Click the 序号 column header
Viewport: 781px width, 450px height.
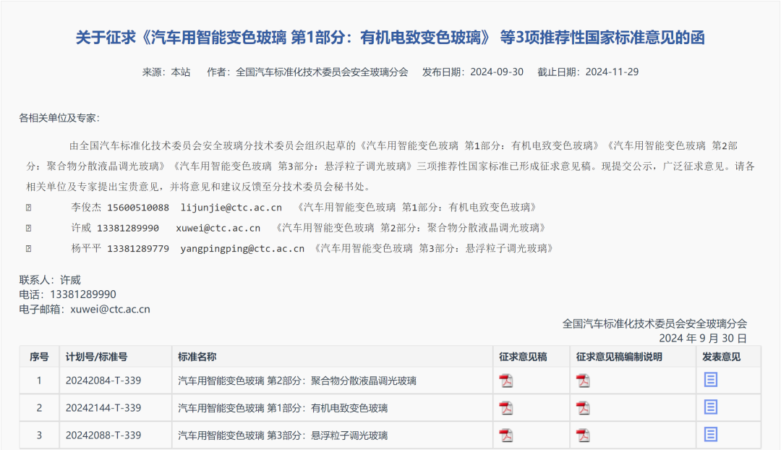pos(39,357)
